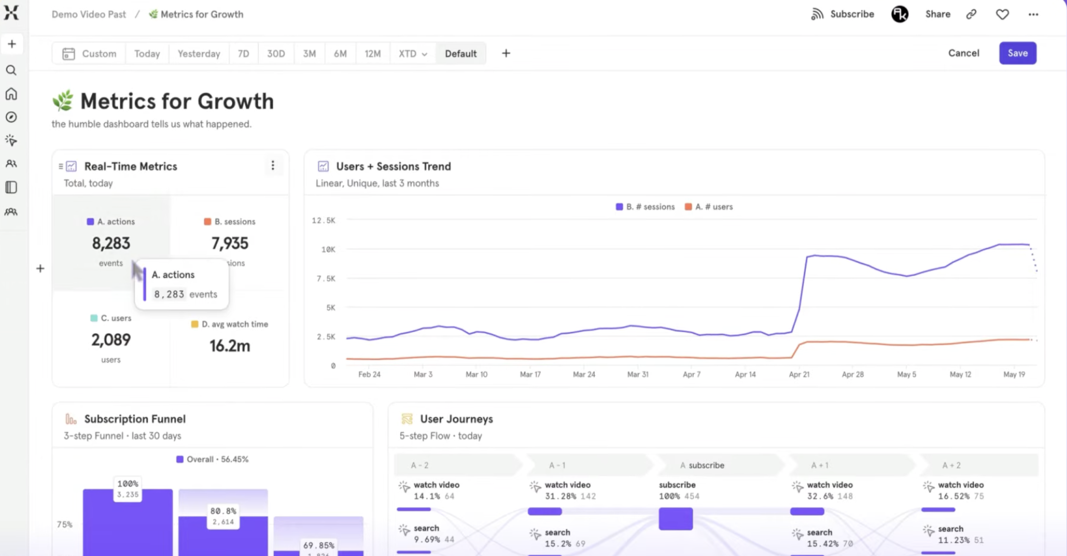Select the Home icon in the sidebar
Screen dimensions: 1067x556
pos(11,94)
